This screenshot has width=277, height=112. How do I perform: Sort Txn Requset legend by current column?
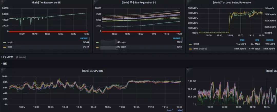pos(84,38)
